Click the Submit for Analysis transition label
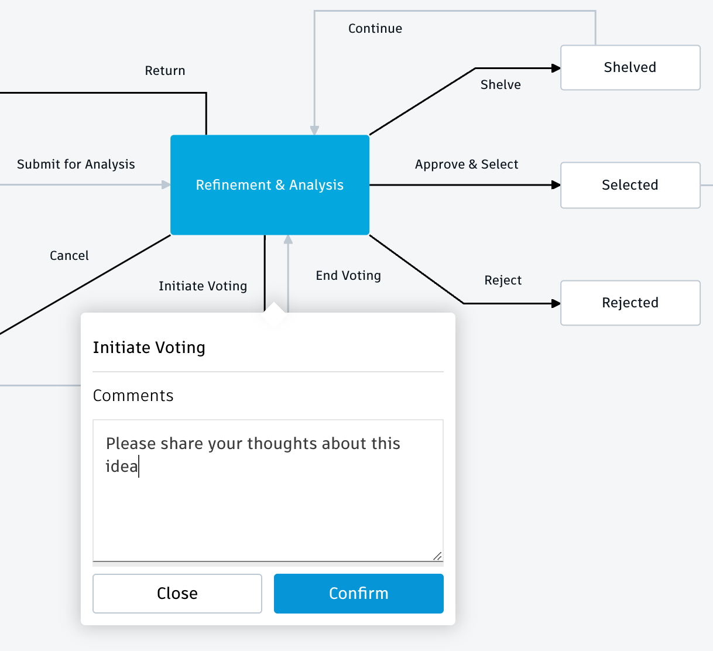The height and width of the screenshot is (651, 713). (x=76, y=165)
